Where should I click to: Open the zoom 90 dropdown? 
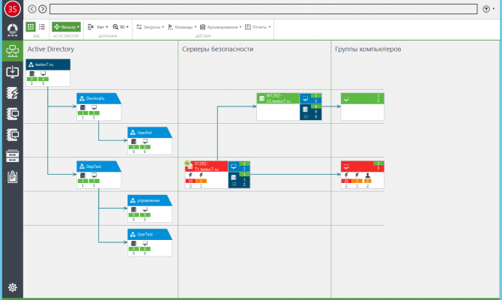(121, 27)
